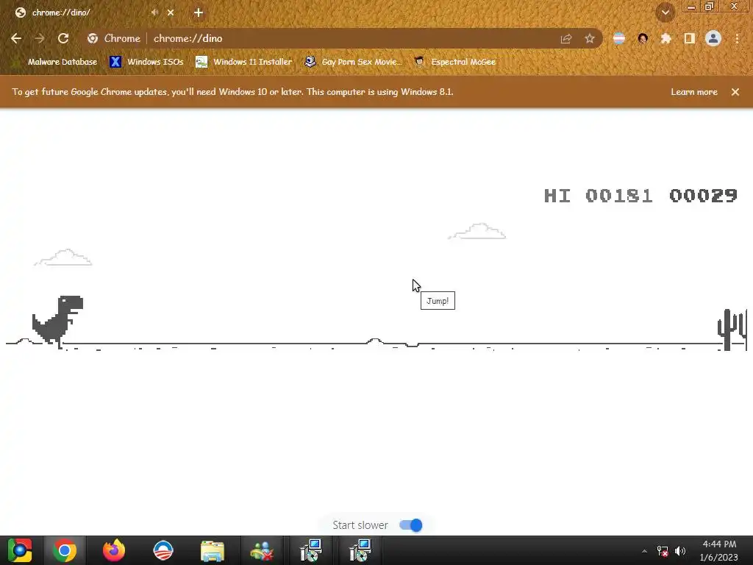Share this page via the share icon
The image size is (753, 565).
566,38
